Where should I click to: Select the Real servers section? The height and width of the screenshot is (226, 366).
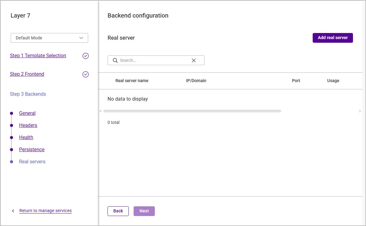[x=32, y=162]
